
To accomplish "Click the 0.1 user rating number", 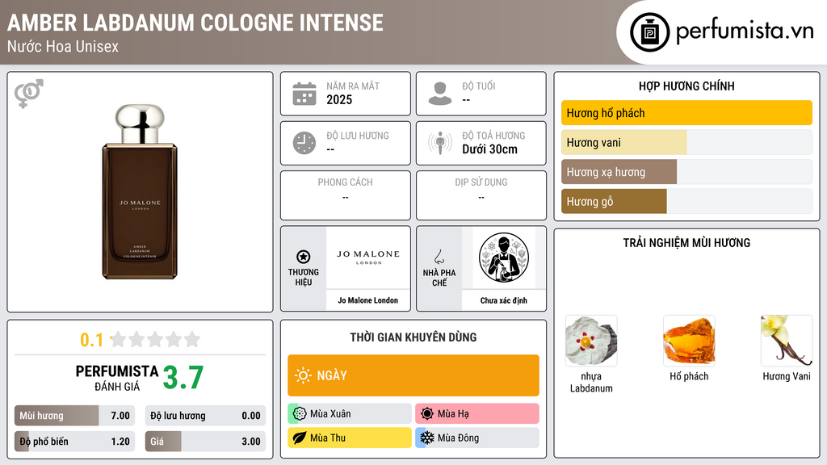I will pos(92,340).
